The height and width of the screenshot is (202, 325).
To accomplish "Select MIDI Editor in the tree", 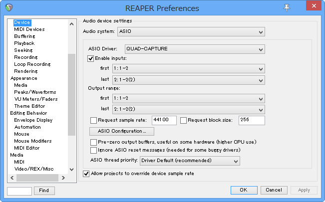I will click(27, 148).
